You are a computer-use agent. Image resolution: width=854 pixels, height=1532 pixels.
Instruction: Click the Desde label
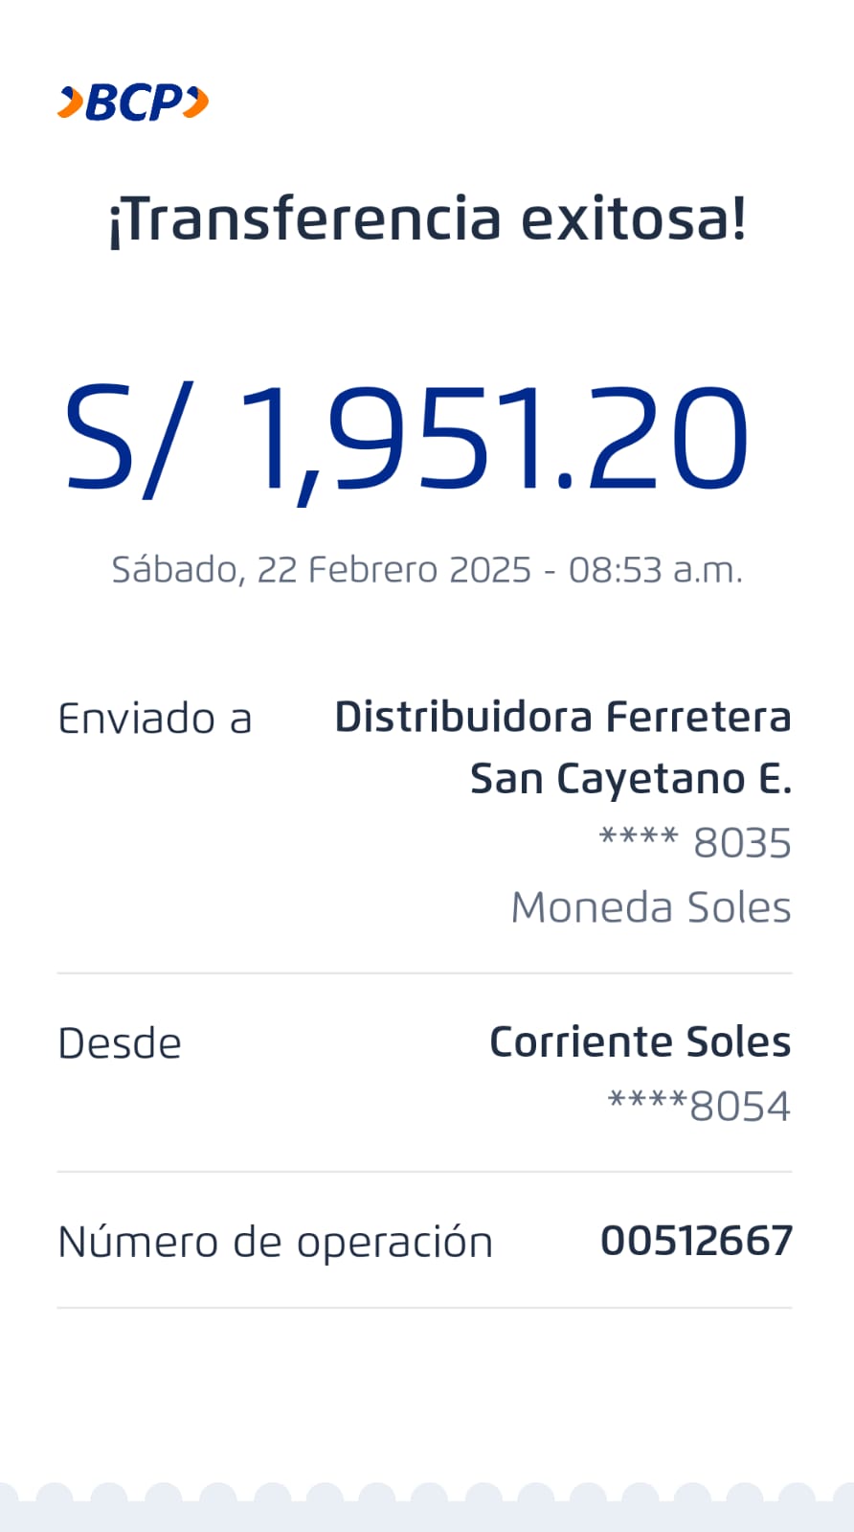click(120, 1043)
